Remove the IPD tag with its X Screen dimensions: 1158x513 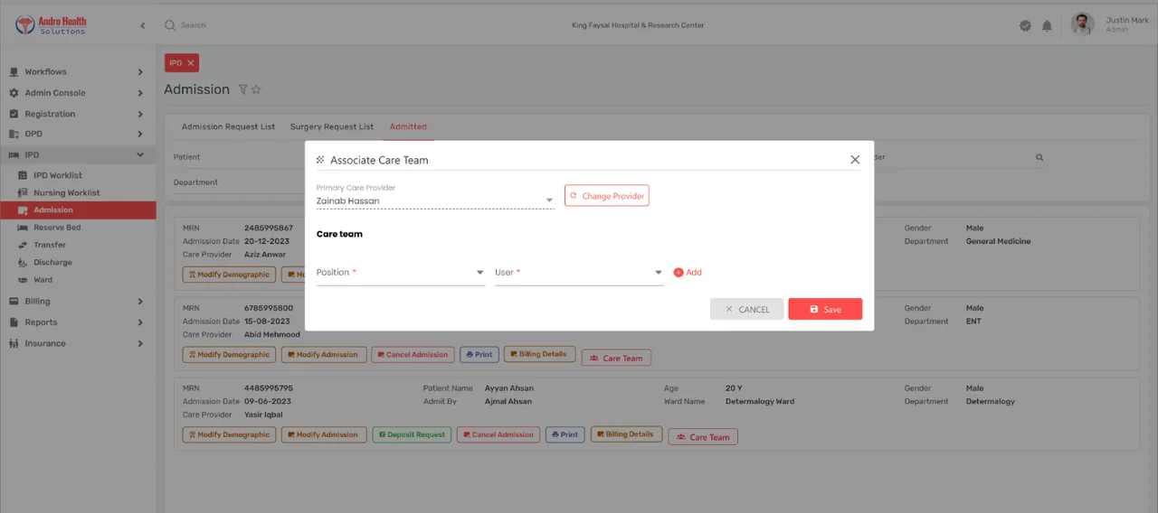click(x=191, y=63)
